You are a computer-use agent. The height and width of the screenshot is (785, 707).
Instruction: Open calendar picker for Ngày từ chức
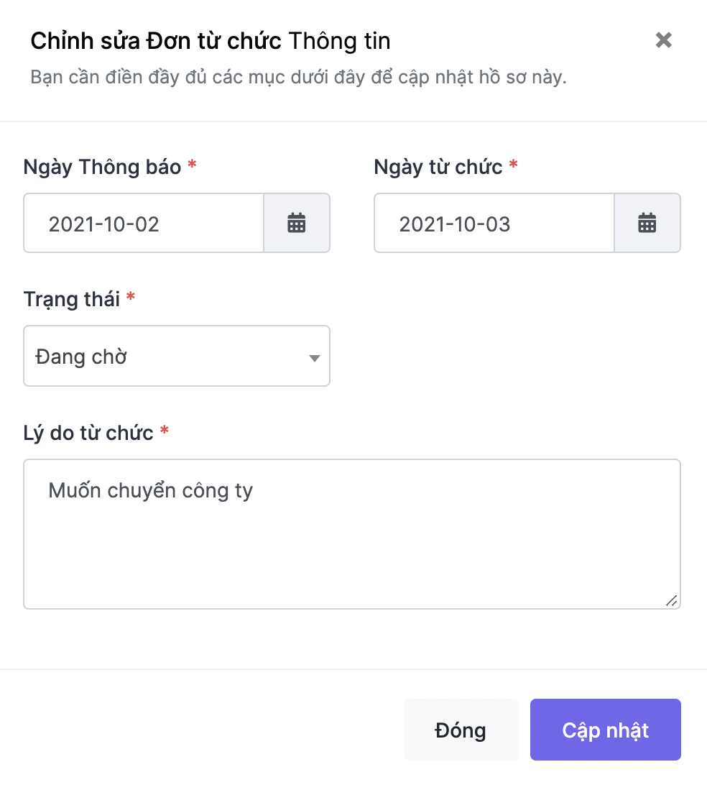[647, 223]
